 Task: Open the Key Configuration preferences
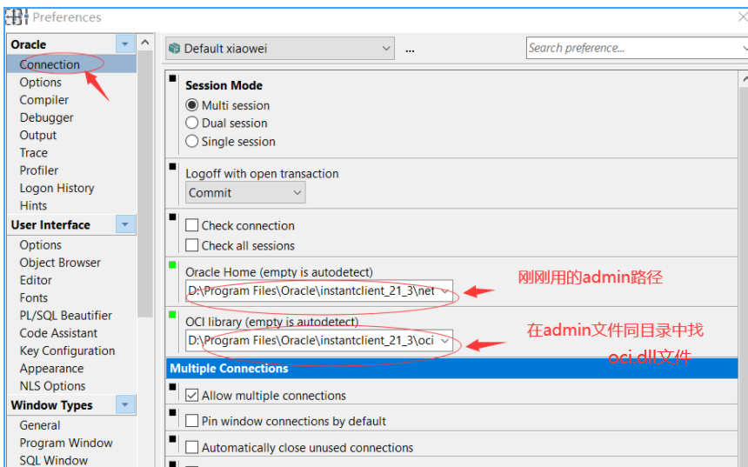coord(67,350)
